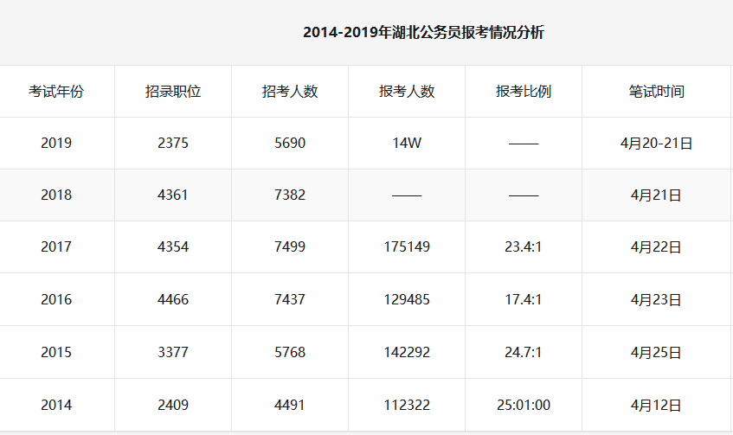The width and height of the screenshot is (733, 435).
Task: Select the ratio 17.4:1
Action: (524, 299)
